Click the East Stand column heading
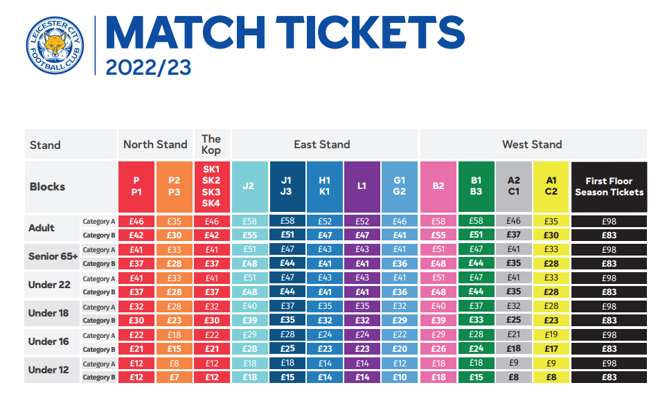This screenshot has height=401, width=658. coord(322,144)
